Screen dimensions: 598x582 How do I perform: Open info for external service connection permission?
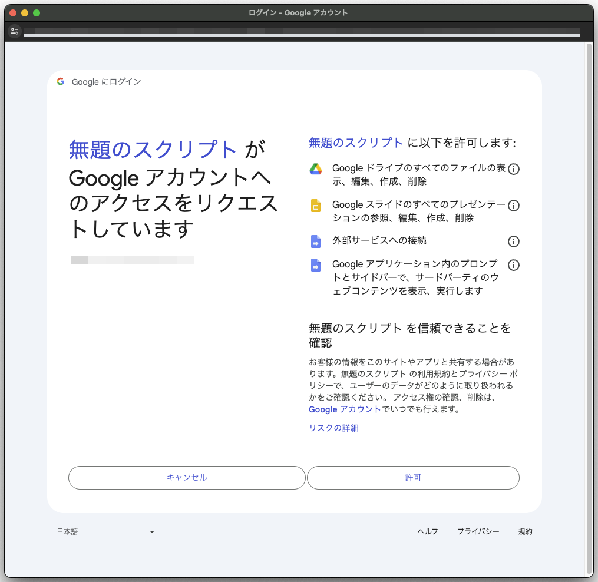tap(513, 242)
